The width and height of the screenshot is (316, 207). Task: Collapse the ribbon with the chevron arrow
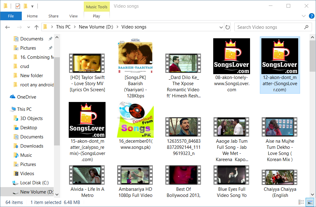(304, 16)
